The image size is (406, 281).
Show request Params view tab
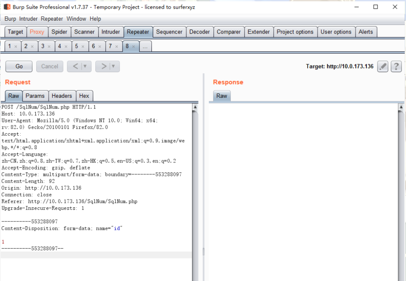(35, 96)
